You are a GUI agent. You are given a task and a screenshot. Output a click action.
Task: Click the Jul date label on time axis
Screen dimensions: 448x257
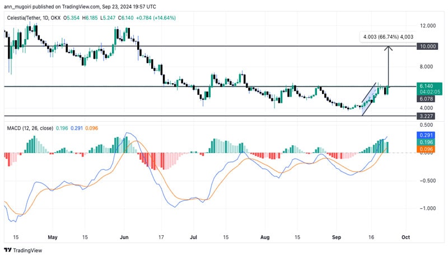(x=193, y=237)
